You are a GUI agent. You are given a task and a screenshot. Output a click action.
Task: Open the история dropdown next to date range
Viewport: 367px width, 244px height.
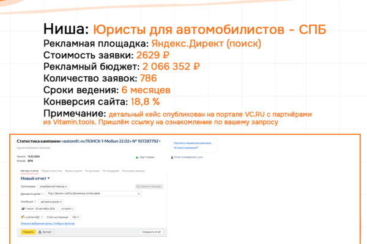[x=67, y=209]
